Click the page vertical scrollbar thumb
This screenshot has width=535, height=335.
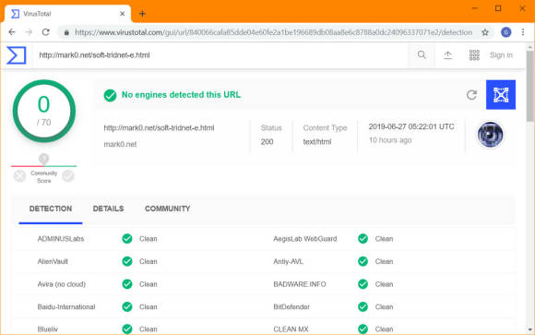(529, 86)
